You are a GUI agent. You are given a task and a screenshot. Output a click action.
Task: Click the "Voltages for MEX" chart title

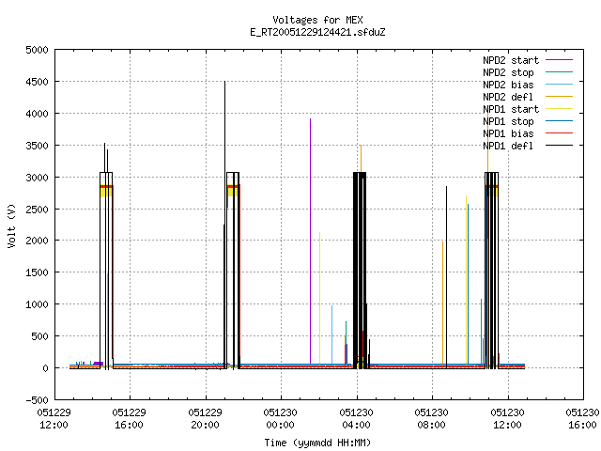click(317, 20)
